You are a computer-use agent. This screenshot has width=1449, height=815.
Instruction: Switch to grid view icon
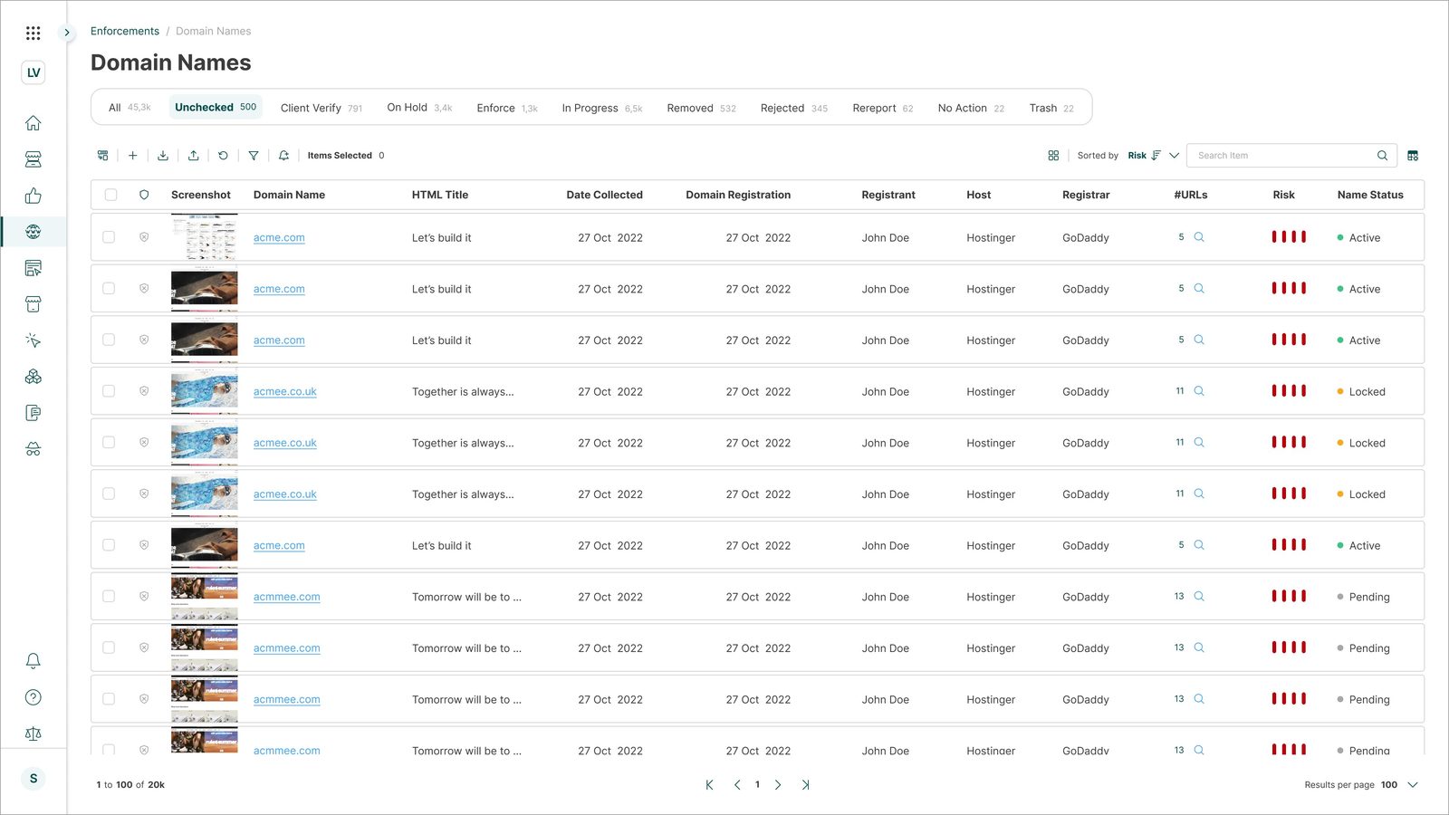1053,156
